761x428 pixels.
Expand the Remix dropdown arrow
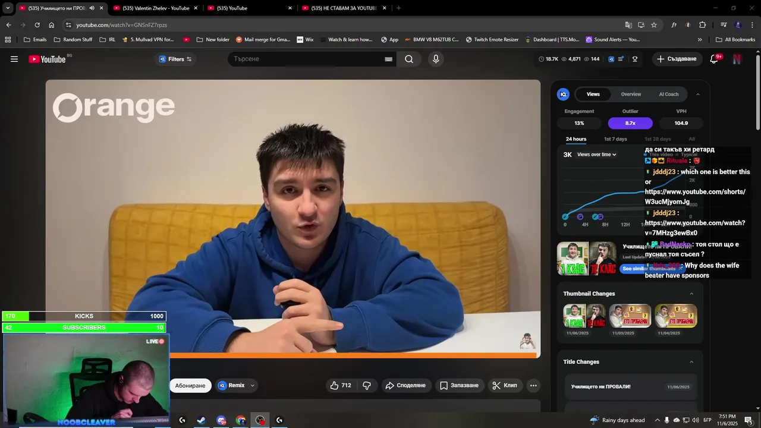[252, 385]
